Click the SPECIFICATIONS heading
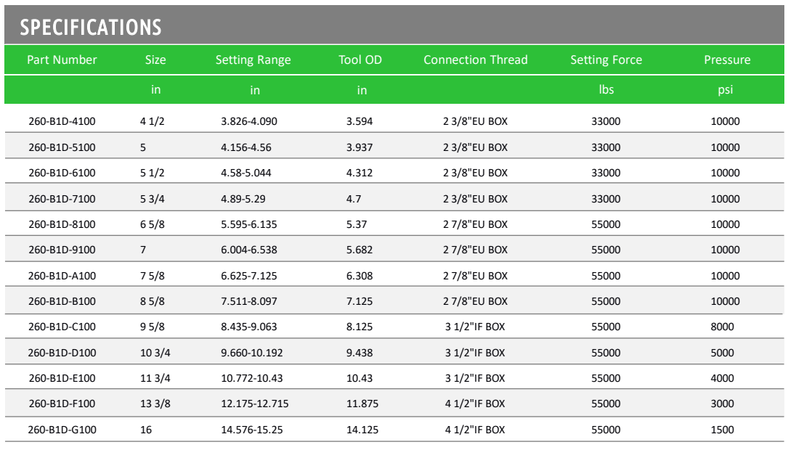The width and height of the screenshot is (788, 450). coord(91,27)
